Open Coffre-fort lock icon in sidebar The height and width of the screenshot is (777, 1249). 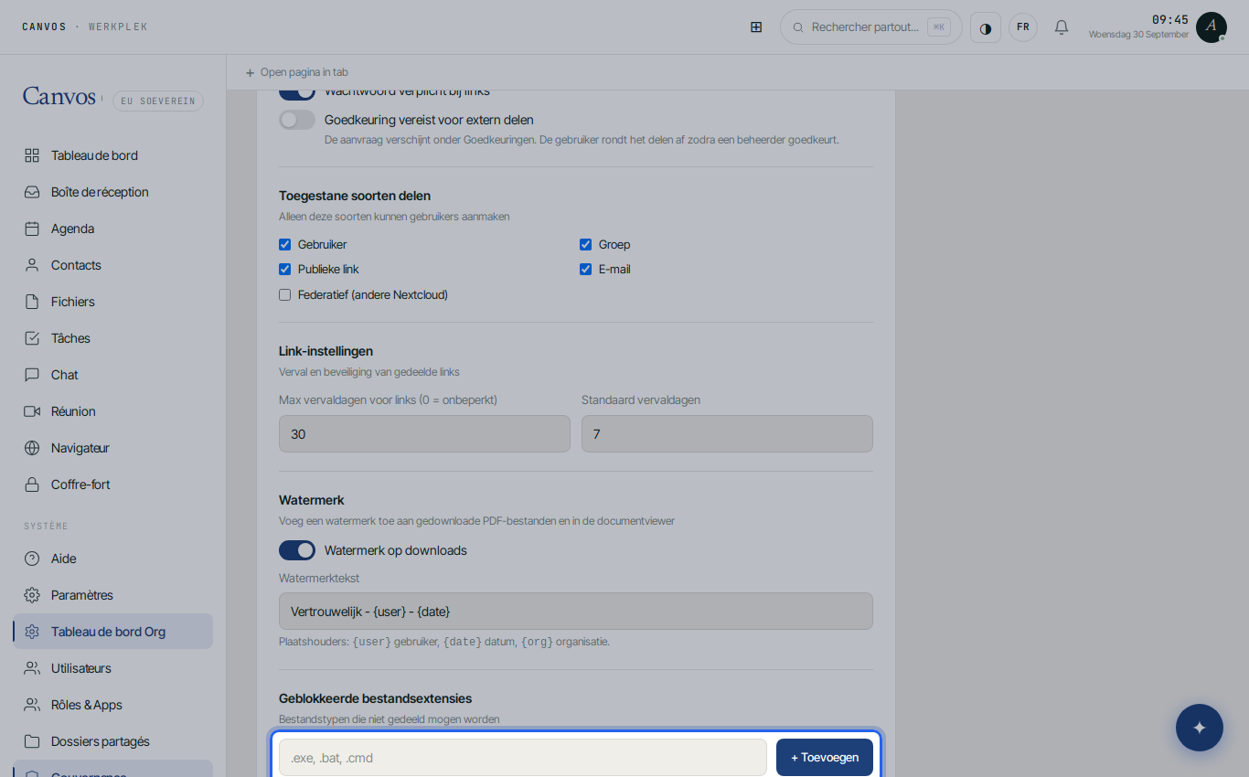pyautogui.click(x=32, y=484)
